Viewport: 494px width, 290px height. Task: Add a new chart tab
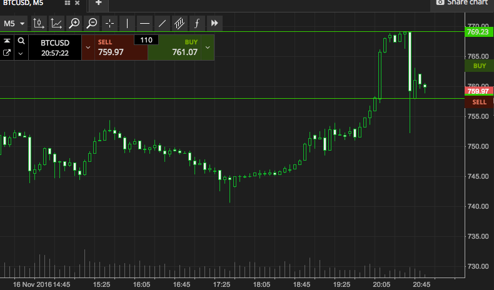coord(98,3)
